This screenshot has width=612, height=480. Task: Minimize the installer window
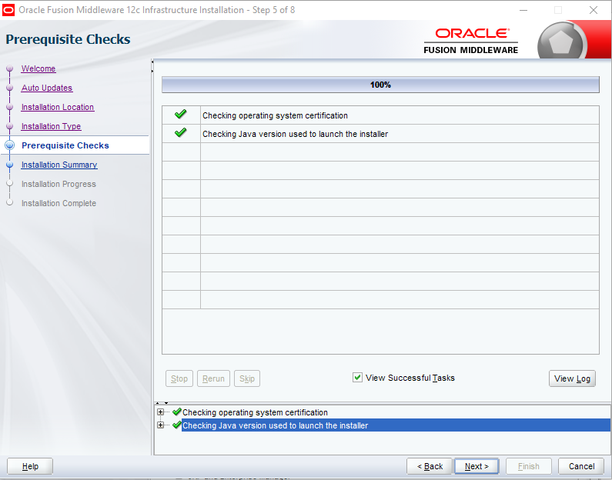pos(523,10)
